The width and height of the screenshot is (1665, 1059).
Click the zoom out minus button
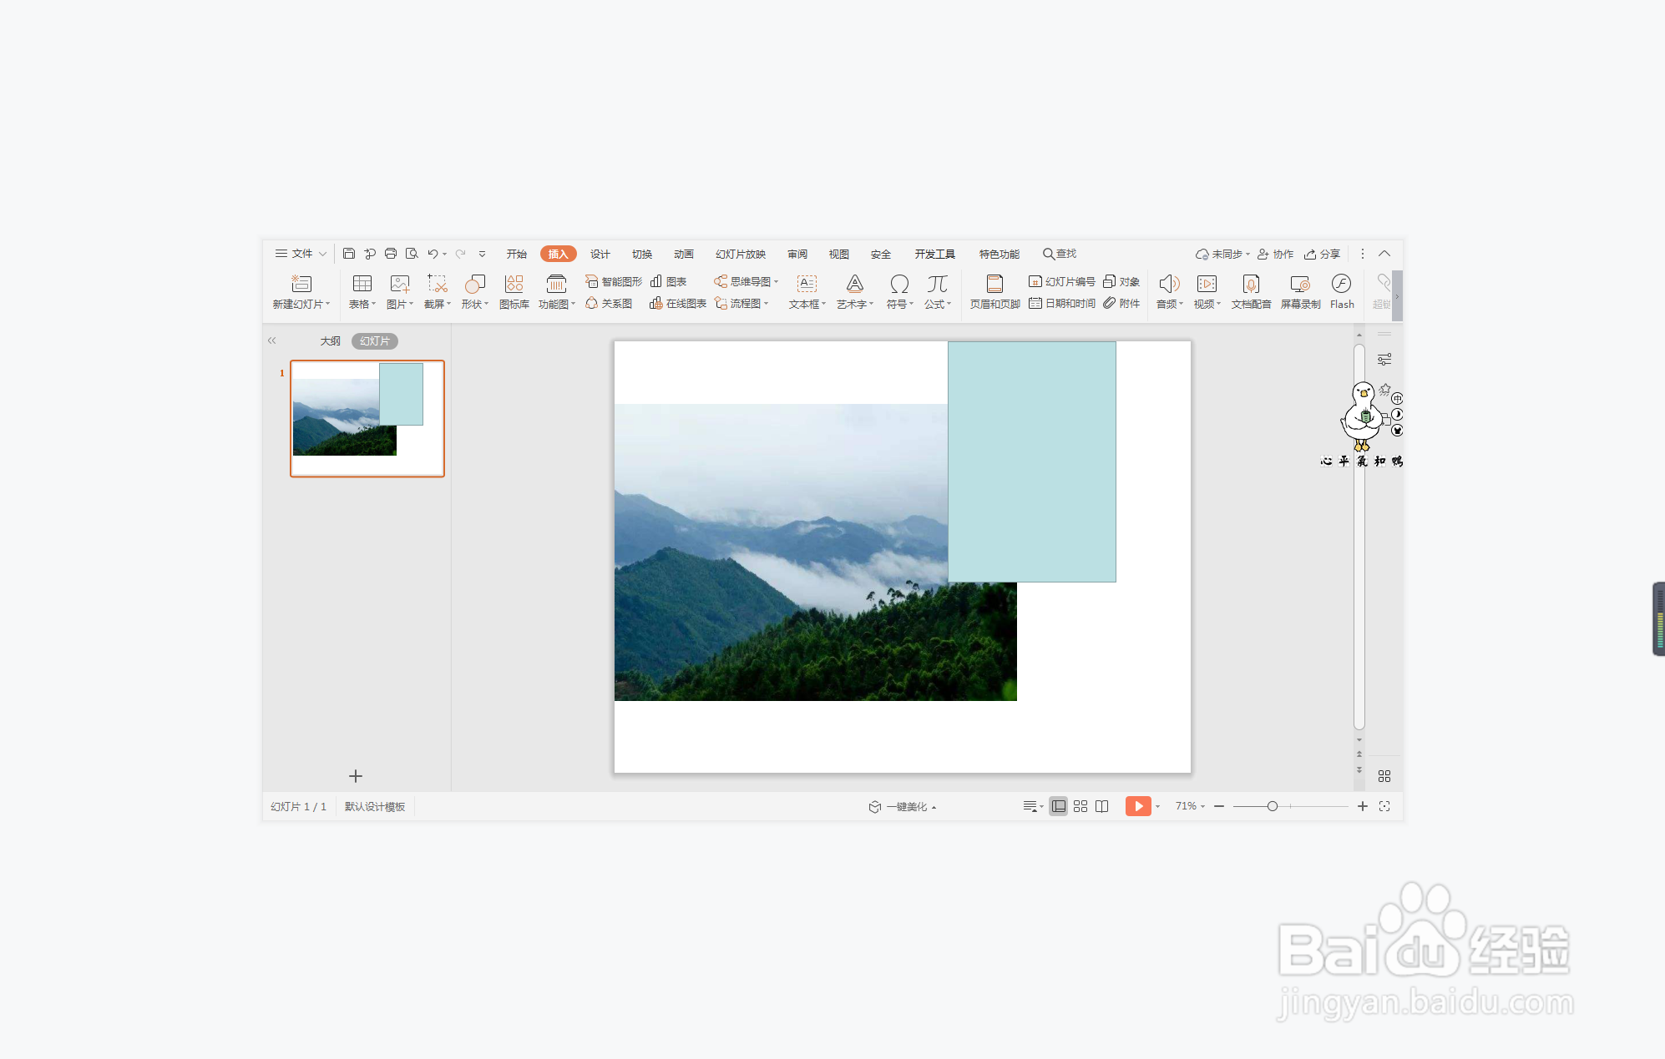[x=1219, y=806]
